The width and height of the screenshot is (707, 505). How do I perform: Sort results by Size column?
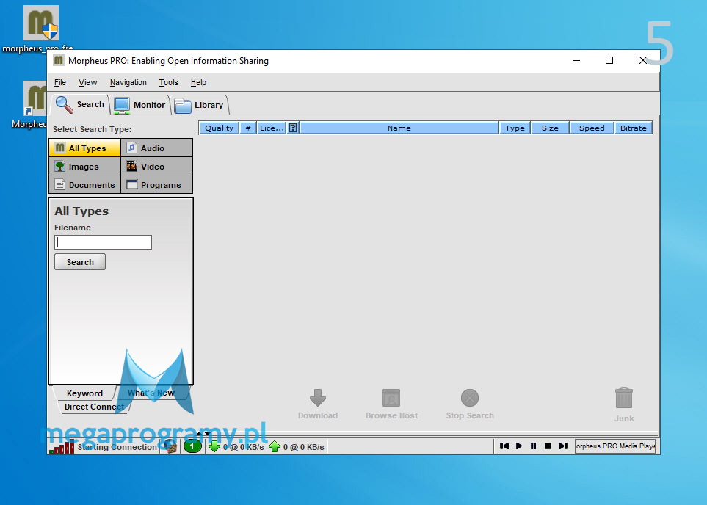[550, 128]
